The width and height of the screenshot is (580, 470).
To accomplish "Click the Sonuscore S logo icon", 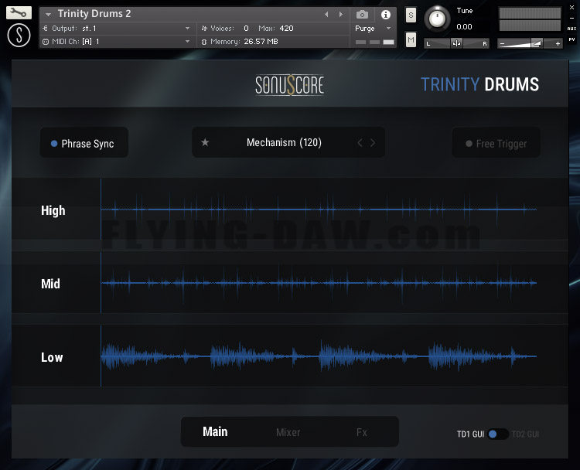I will click(19, 35).
